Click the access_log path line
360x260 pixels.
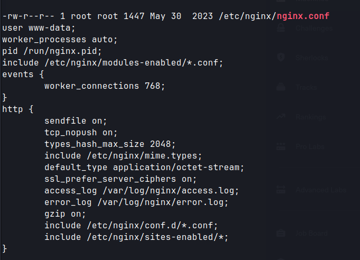[x=141, y=191]
